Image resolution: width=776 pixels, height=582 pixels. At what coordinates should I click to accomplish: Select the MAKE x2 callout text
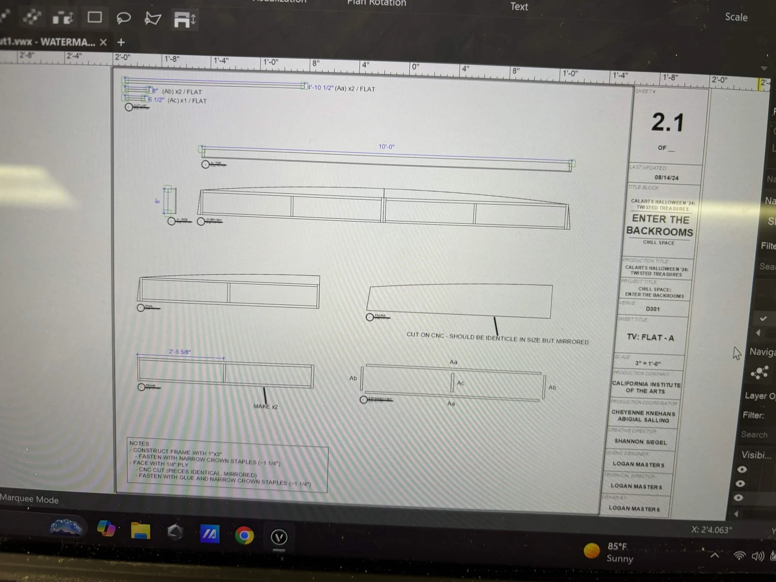pyautogui.click(x=266, y=407)
